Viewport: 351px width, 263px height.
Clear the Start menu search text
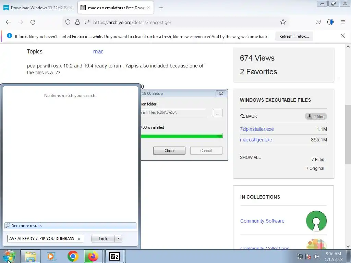click(x=79, y=239)
